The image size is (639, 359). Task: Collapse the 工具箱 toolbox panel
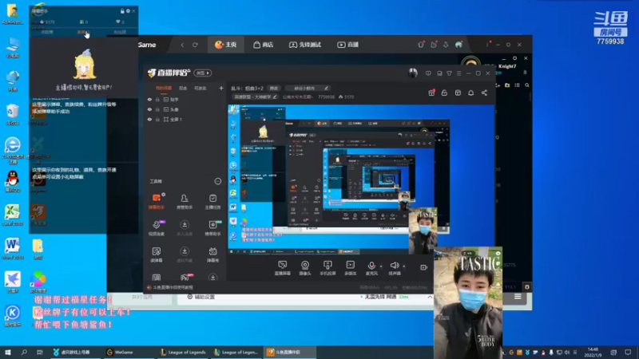(217, 181)
